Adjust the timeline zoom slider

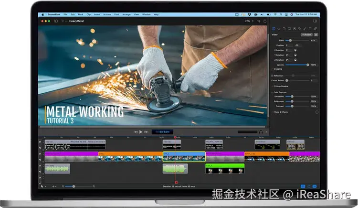[78, 186]
